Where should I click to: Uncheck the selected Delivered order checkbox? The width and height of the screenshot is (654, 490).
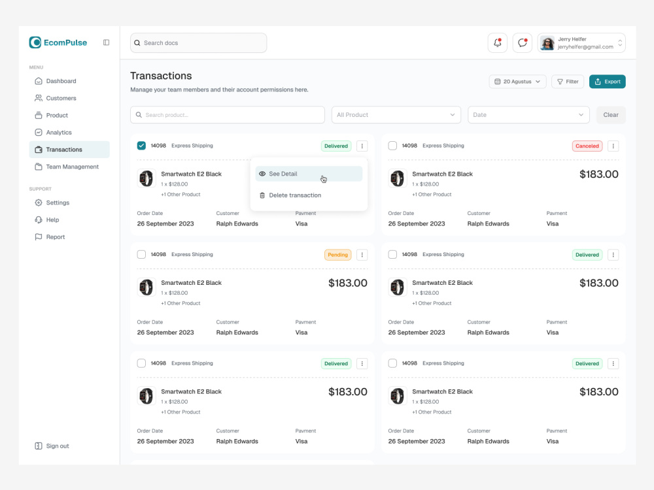click(x=141, y=146)
